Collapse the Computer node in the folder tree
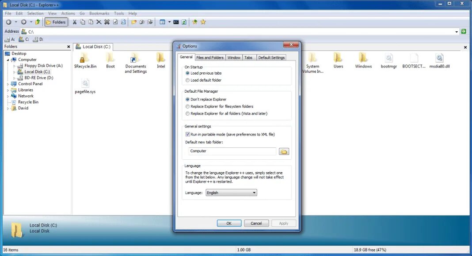Viewport: 472px width, 256px height. click(x=8, y=60)
